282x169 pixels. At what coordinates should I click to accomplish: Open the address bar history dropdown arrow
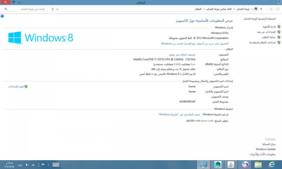tap(57, 9)
